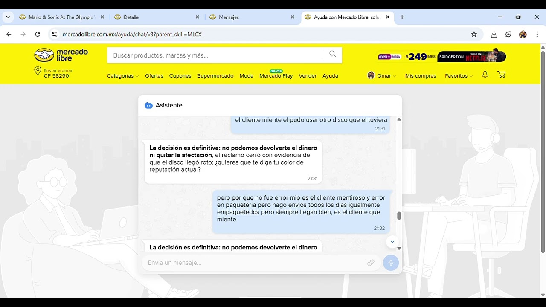Viewport: 546px width, 307px height.
Task: Go forward in browser history
Action: tap(23, 34)
